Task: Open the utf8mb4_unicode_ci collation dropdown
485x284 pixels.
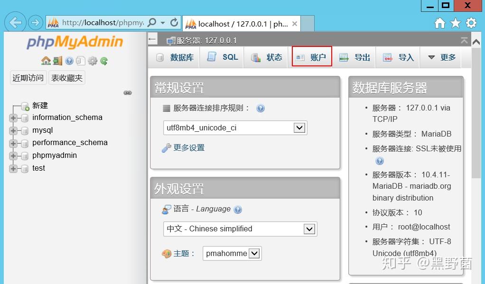Action: (299, 128)
